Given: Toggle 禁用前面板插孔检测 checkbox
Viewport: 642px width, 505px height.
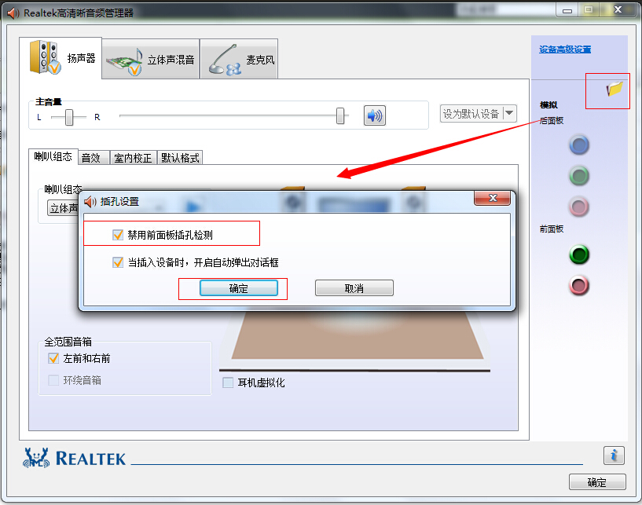Looking at the screenshot, I should click(118, 235).
